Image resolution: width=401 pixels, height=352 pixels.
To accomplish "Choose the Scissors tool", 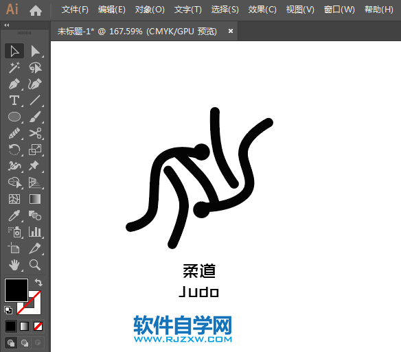I will click(35, 133).
